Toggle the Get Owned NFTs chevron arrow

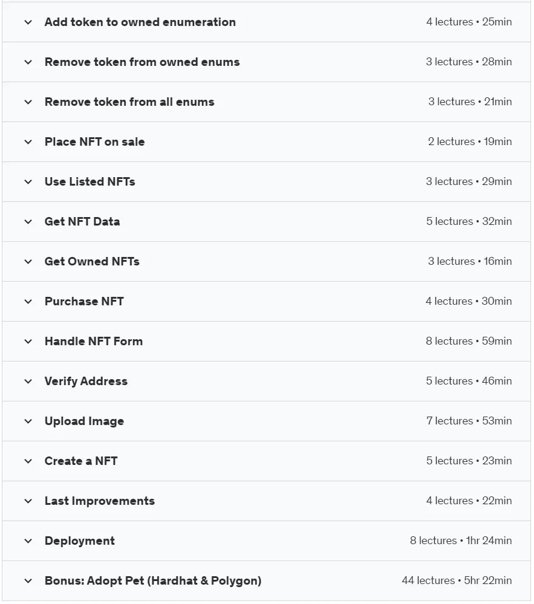click(28, 262)
